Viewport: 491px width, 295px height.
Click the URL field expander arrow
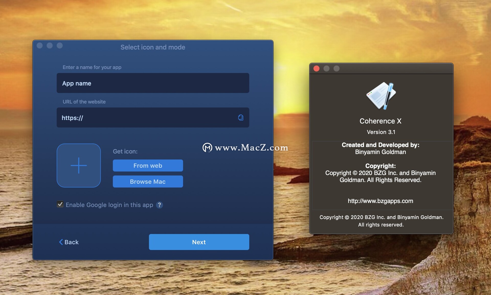pyautogui.click(x=241, y=118)
